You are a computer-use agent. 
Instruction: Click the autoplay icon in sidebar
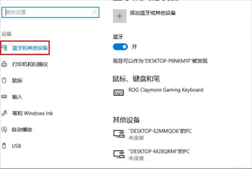4,129
